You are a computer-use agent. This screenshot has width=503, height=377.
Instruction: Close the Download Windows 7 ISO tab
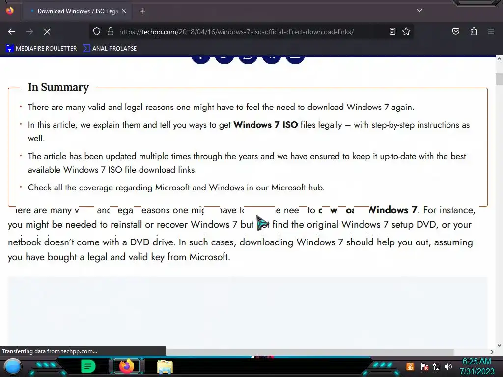coord(124,11)
